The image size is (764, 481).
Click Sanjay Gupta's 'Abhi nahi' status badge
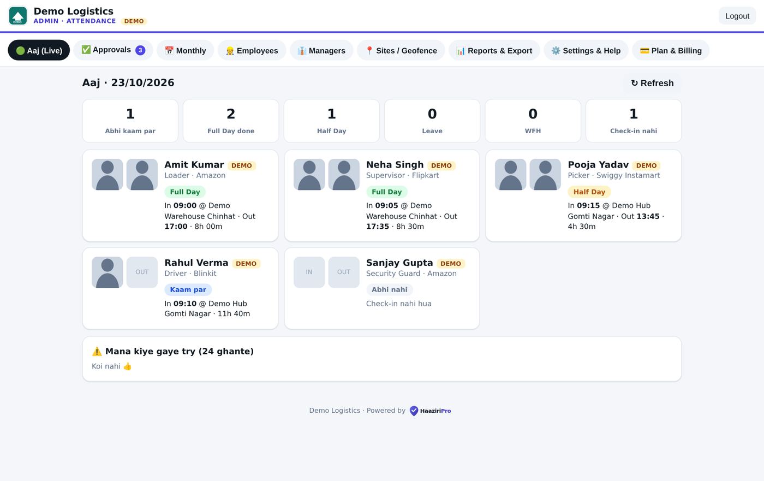point(390,289)
